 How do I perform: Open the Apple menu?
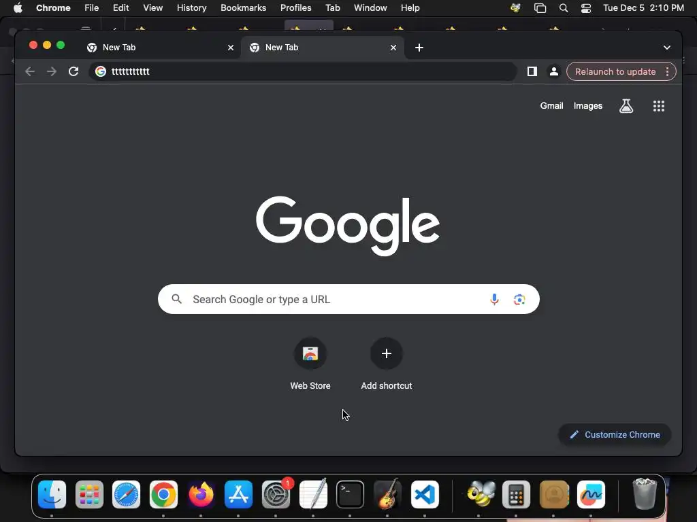[x=18, y=8]
